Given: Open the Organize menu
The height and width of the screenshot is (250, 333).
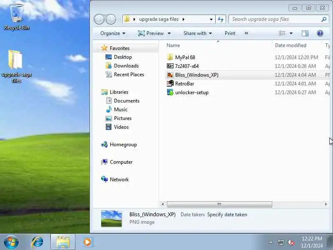Looking at the screenshot, I should 113,33.
